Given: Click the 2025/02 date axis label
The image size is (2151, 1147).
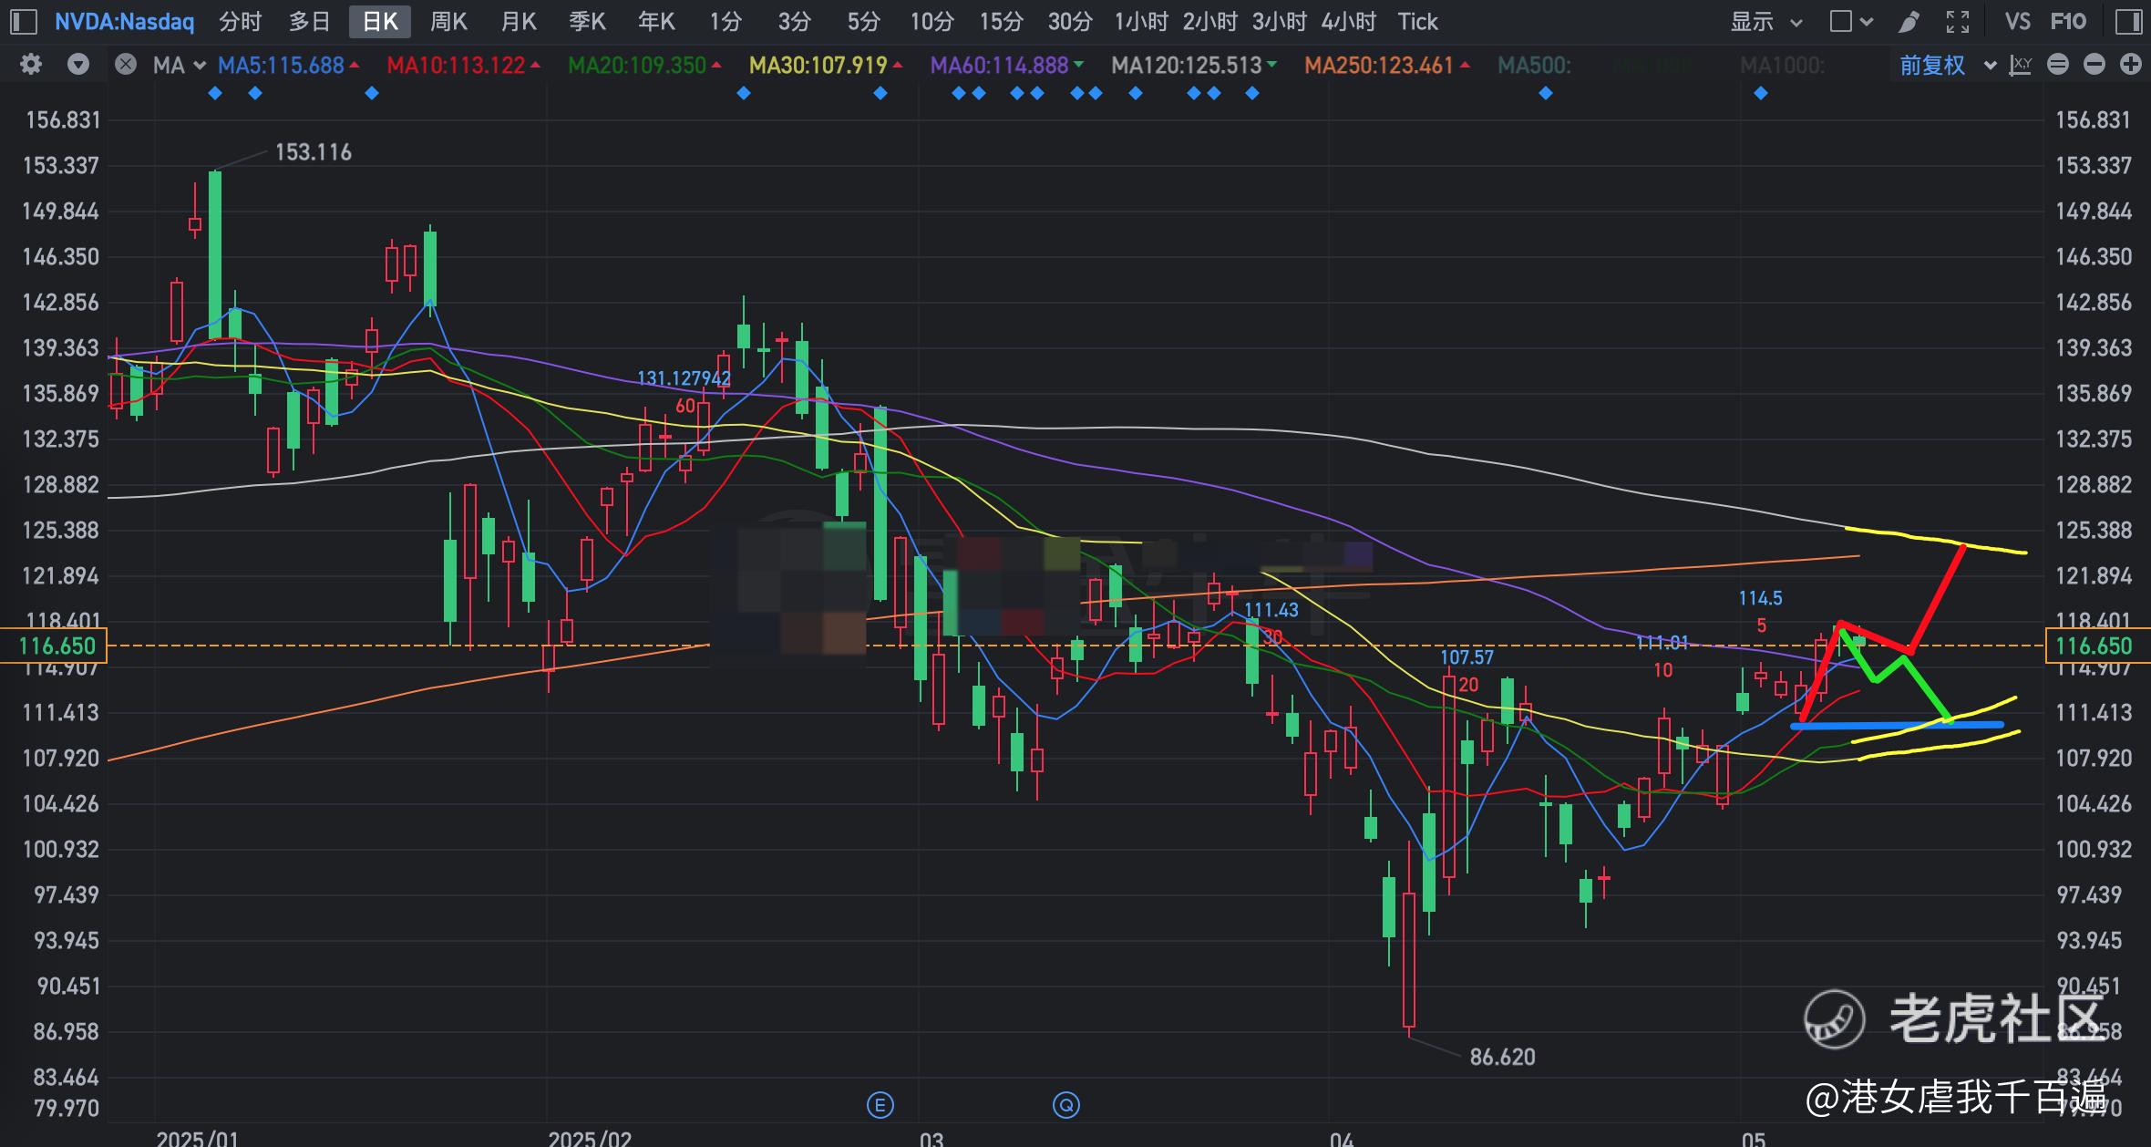Looking at the screenshot, I should (x=590, y=1139).
